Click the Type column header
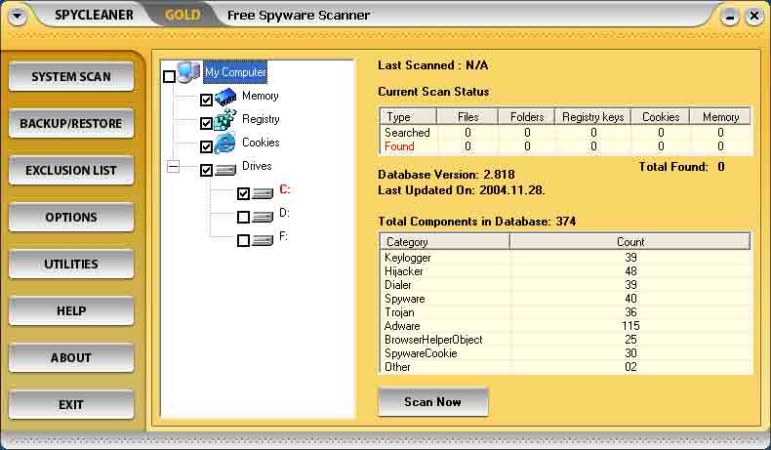The image size is (771, 450). click(408, 117)
